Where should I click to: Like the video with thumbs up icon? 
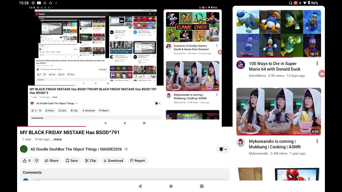point(25,161)
